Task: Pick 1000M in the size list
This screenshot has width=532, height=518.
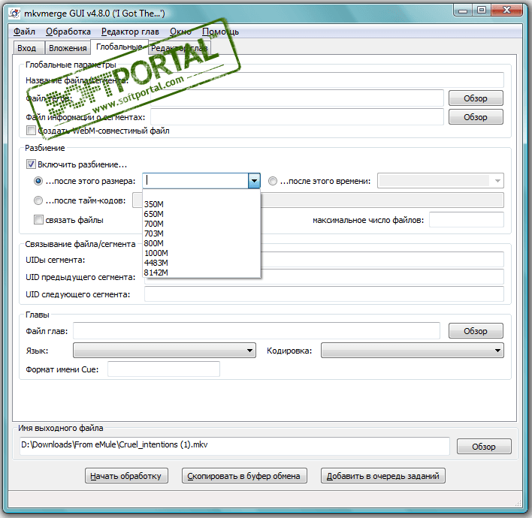Action: (201, 253)
